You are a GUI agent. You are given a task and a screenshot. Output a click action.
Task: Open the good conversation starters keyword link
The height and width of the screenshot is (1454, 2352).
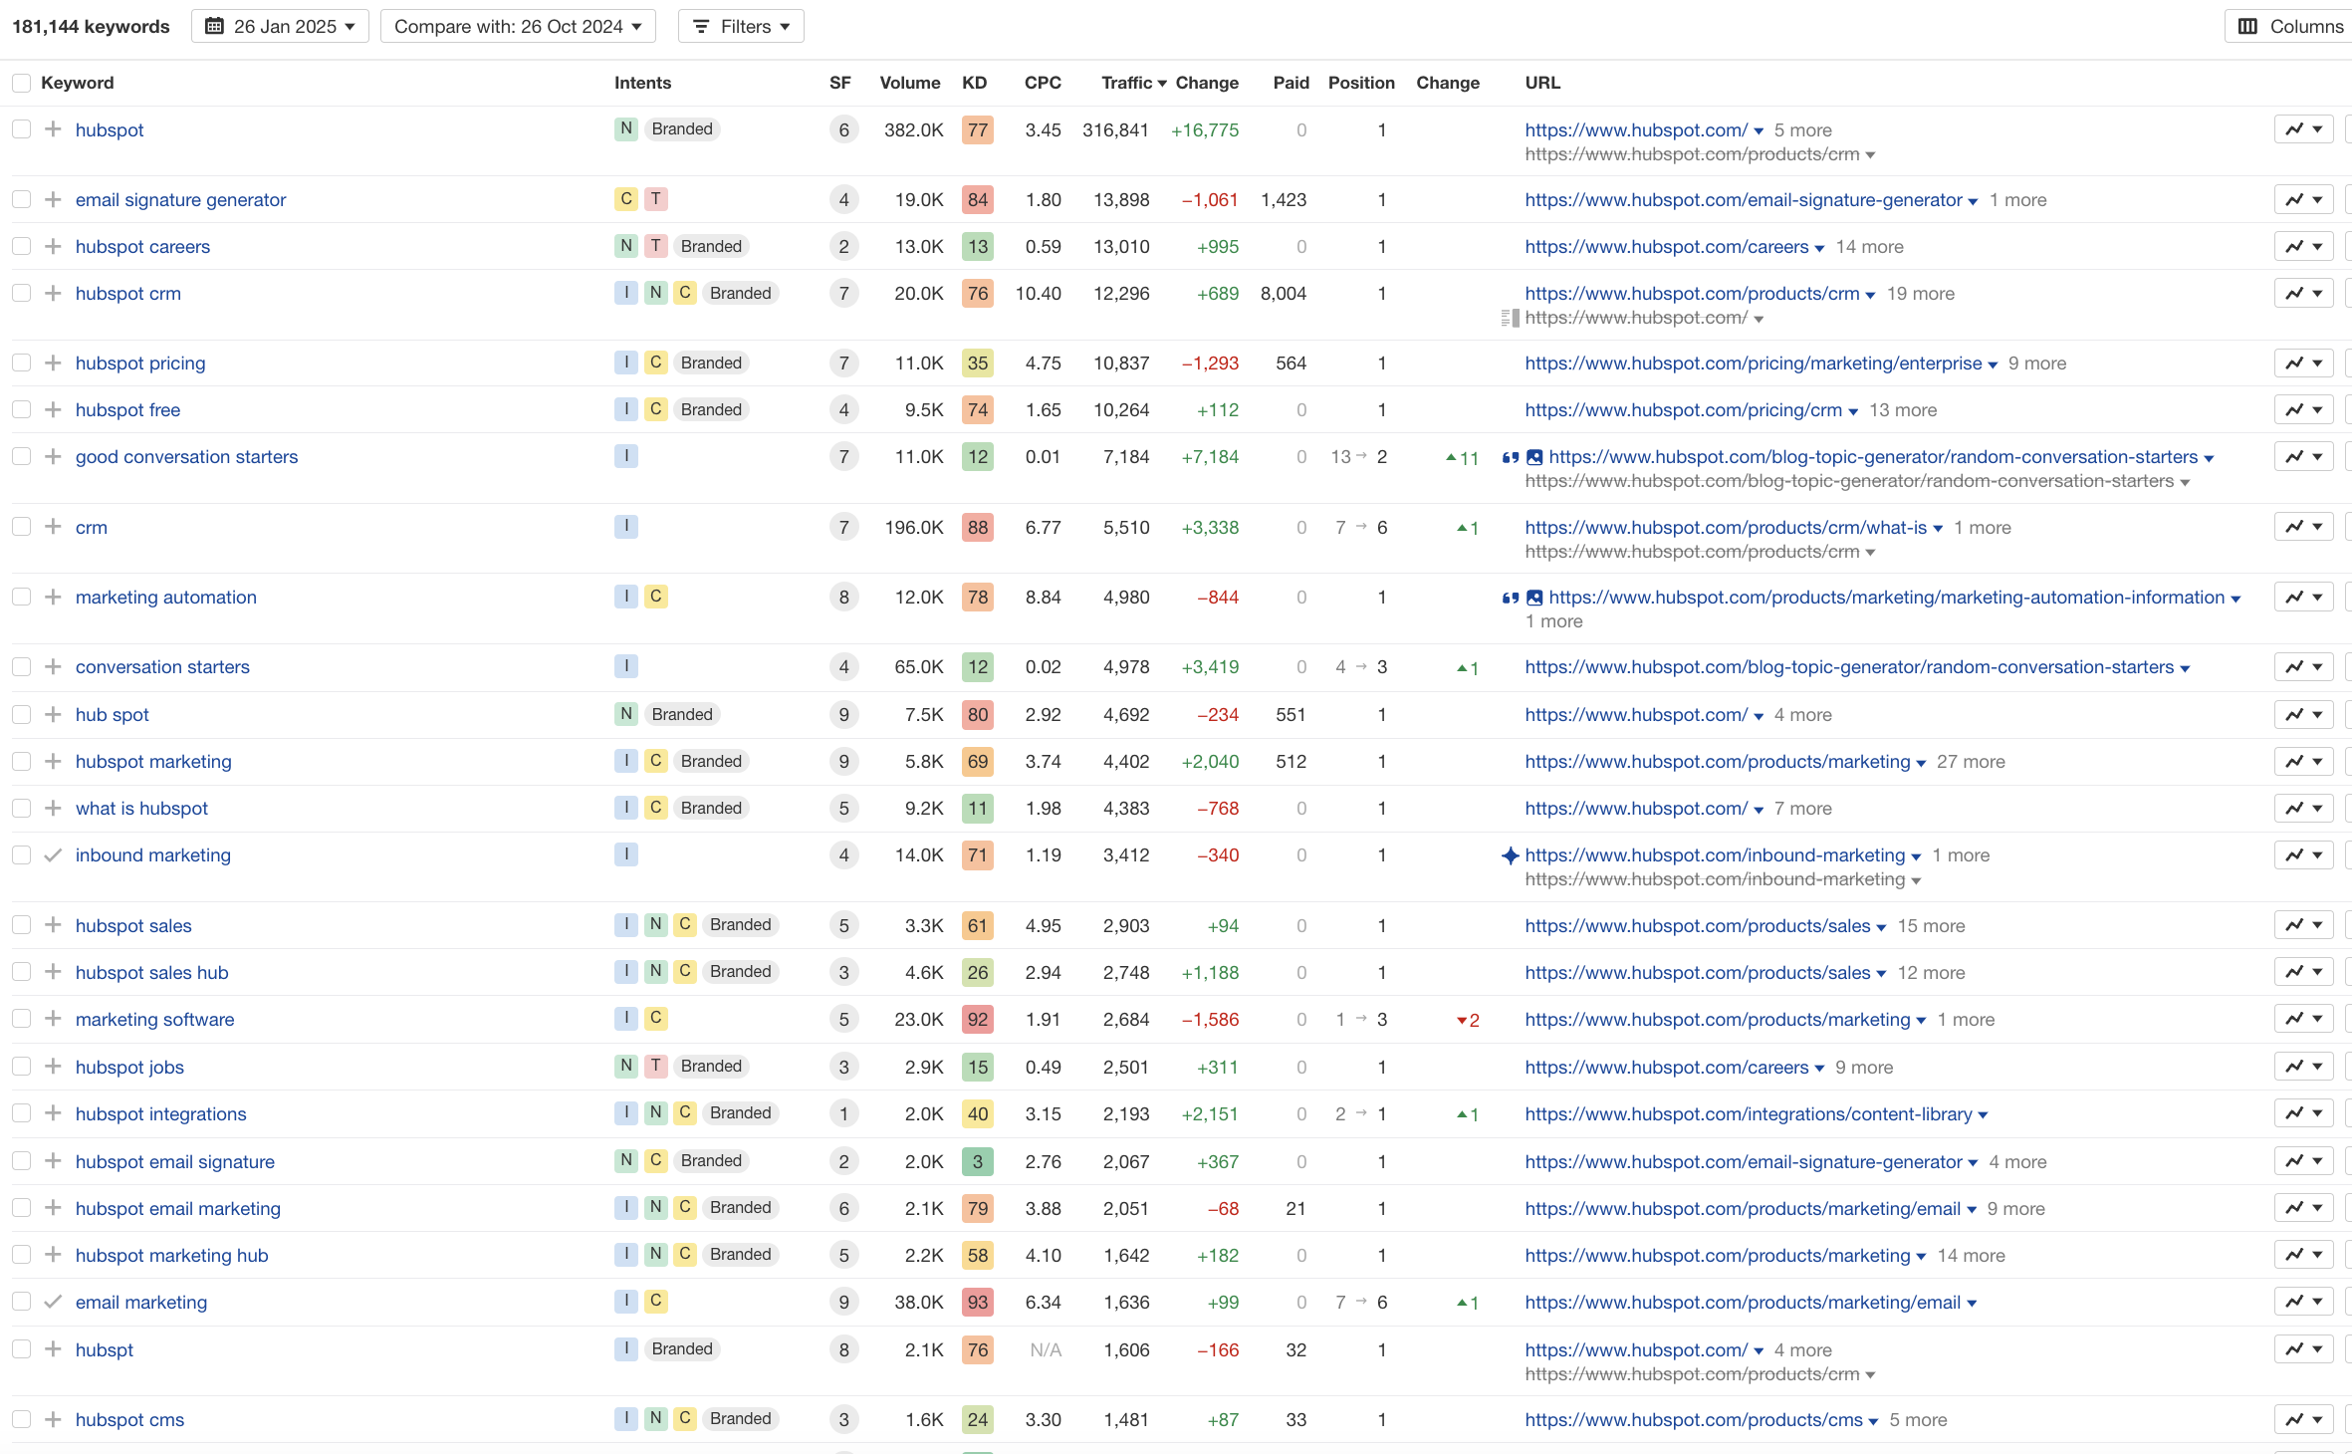[x=186, y=456]
